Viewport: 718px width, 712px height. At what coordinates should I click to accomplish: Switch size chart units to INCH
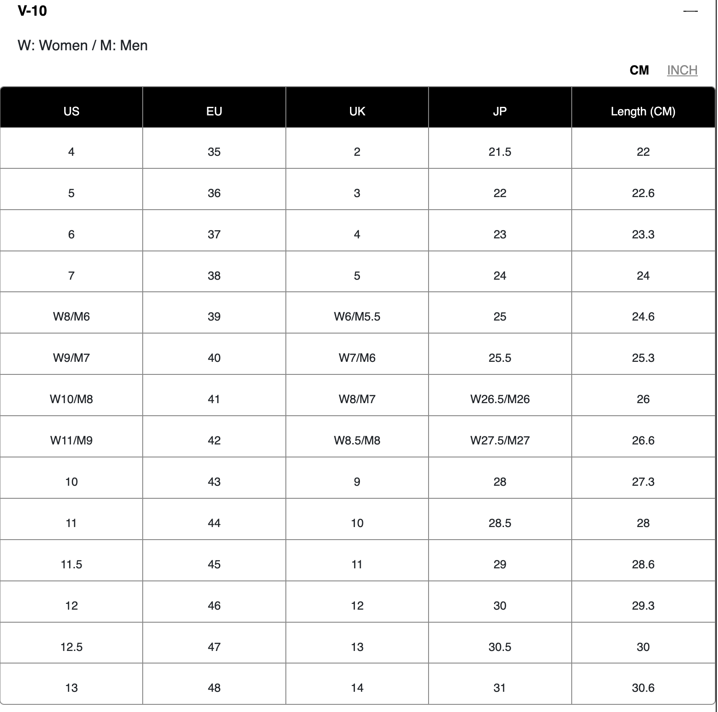(x=682, y=70)
